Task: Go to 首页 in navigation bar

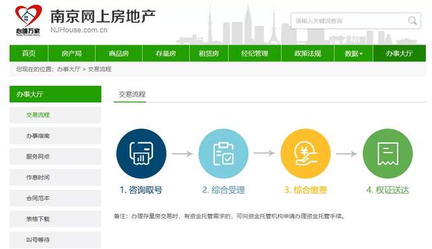Action: pos(29,53)
